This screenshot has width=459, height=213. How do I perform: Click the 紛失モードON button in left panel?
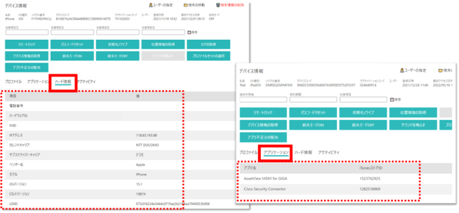(72, 56)
